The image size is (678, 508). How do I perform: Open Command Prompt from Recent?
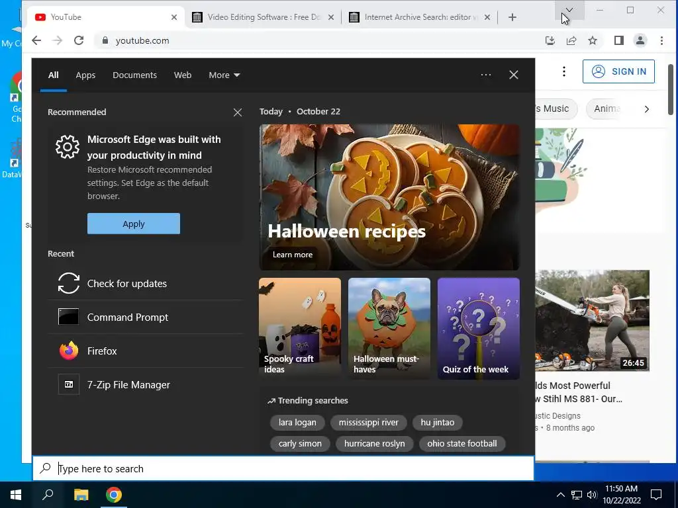pos(146,317)
